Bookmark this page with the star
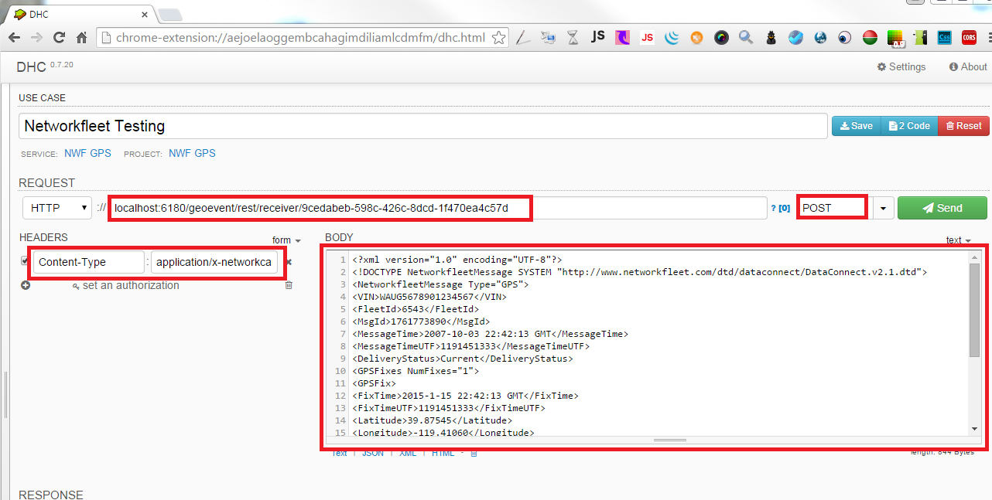Screen dimensions: 992x500 point(499,37)
